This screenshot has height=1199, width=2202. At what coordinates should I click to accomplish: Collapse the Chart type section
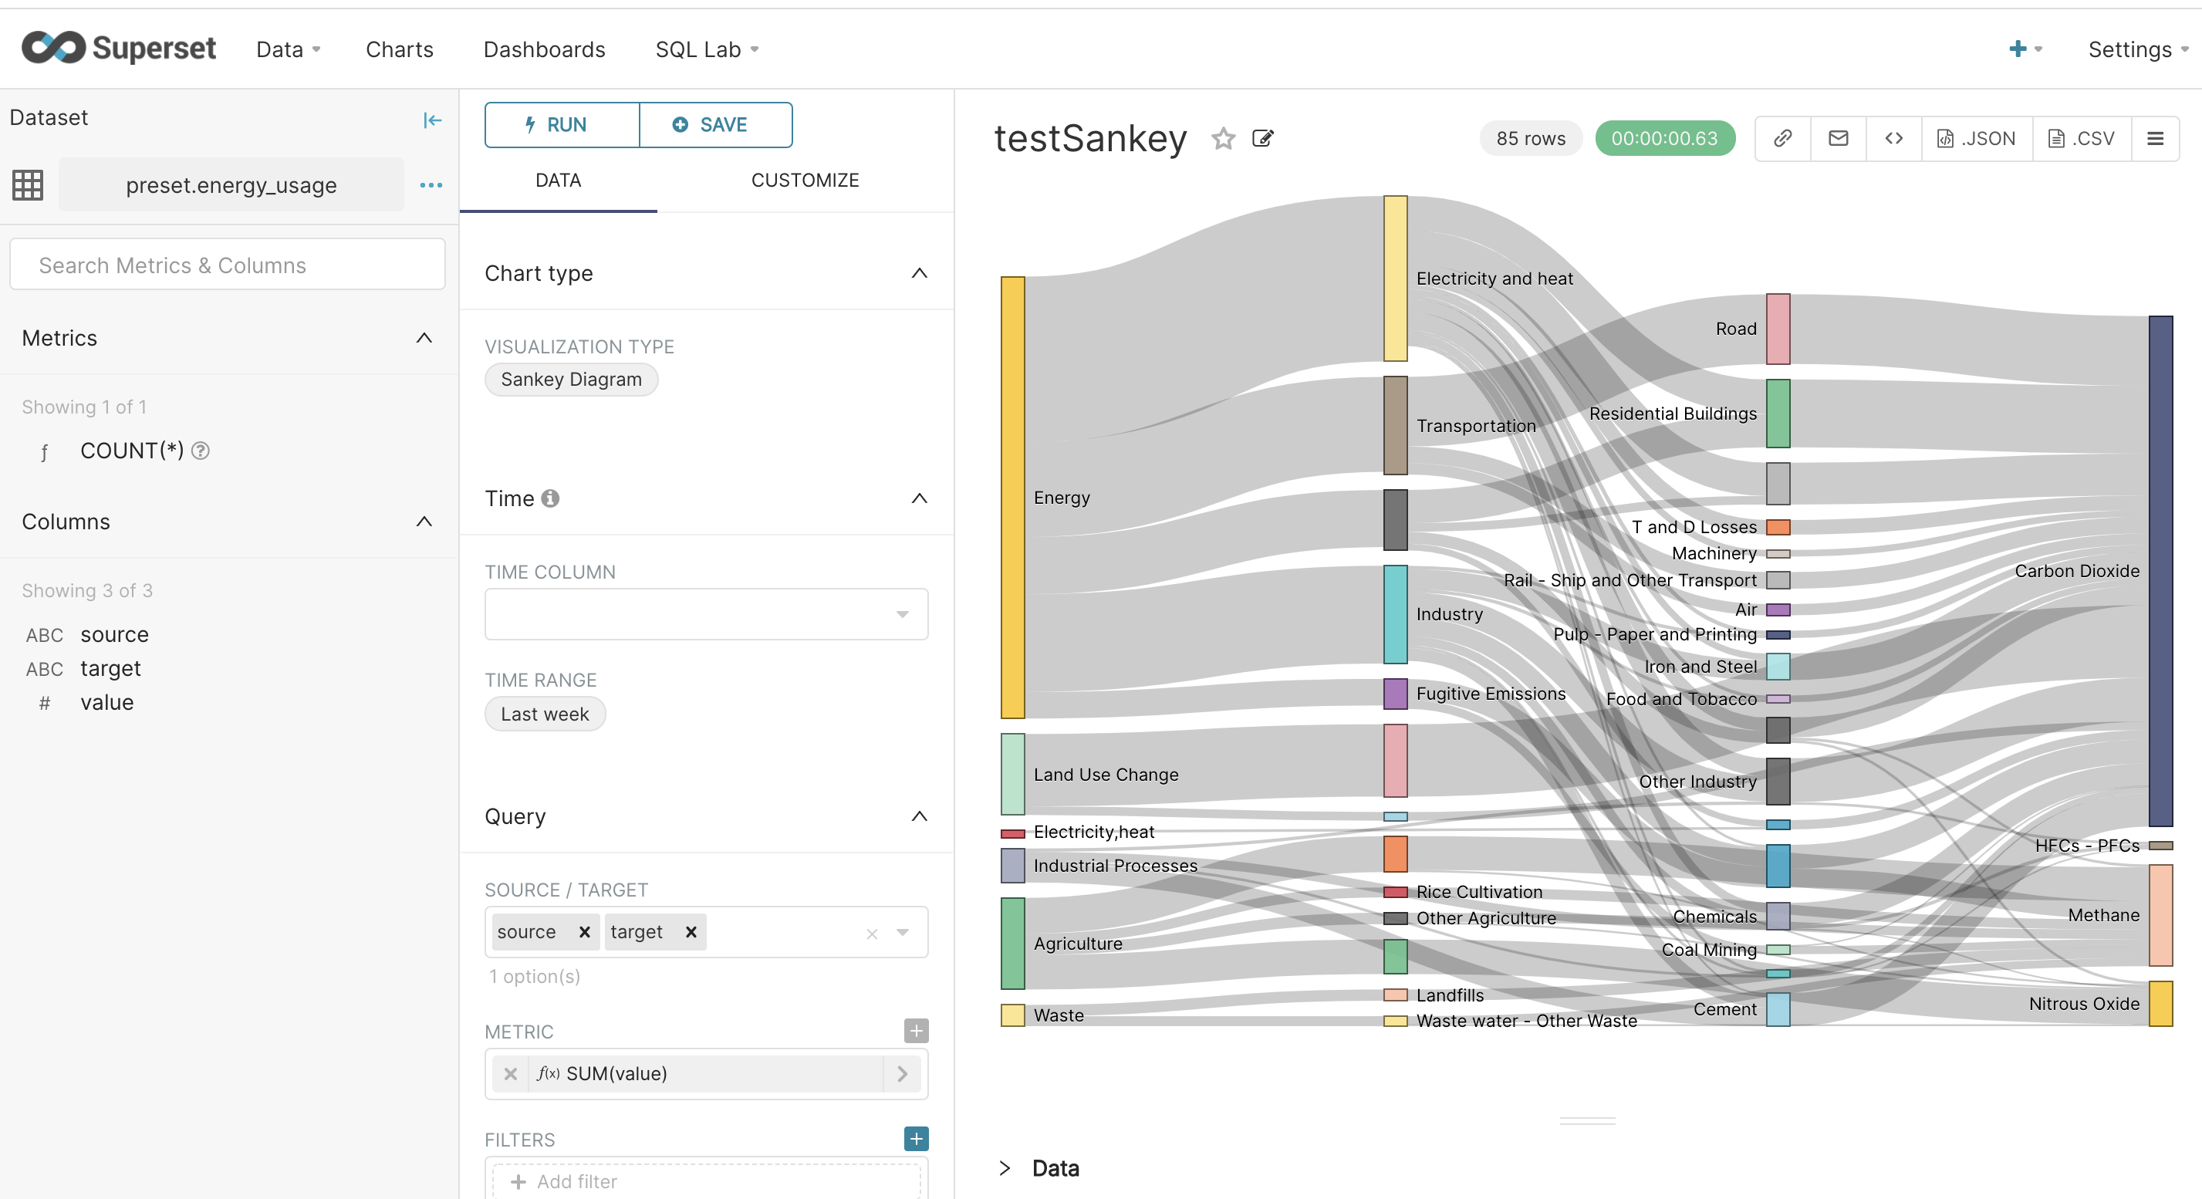(919, 273)
